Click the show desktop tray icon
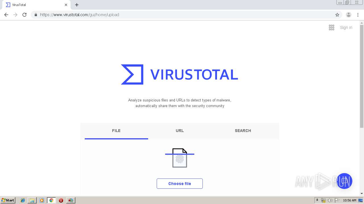Image resolution: width=364 pixels, height=204 pixels. tap(361, 200)
